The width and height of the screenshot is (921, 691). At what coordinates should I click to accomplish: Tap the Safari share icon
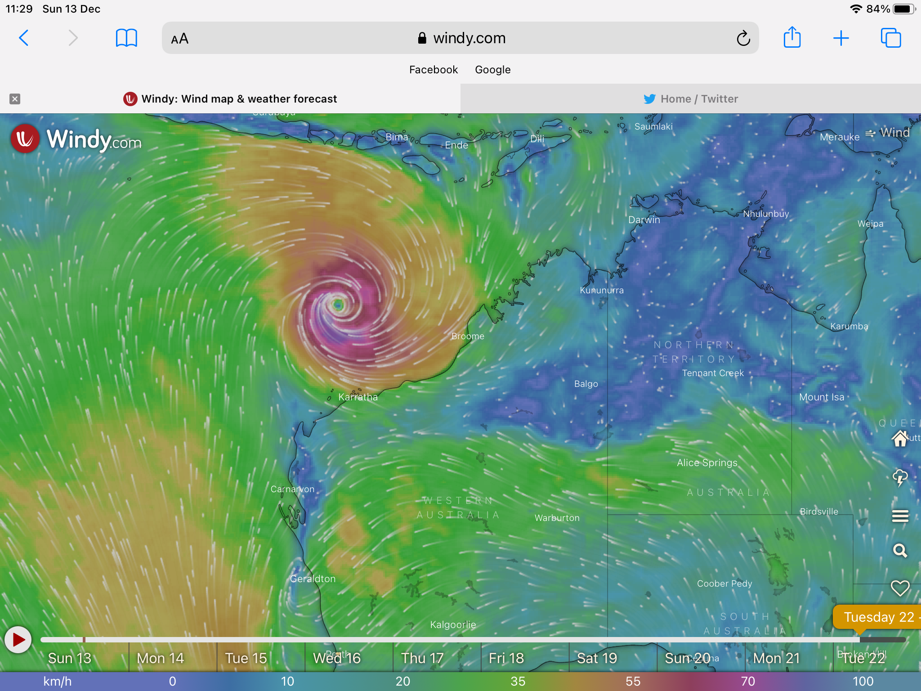pyautogui.click(x=792, y=38)
